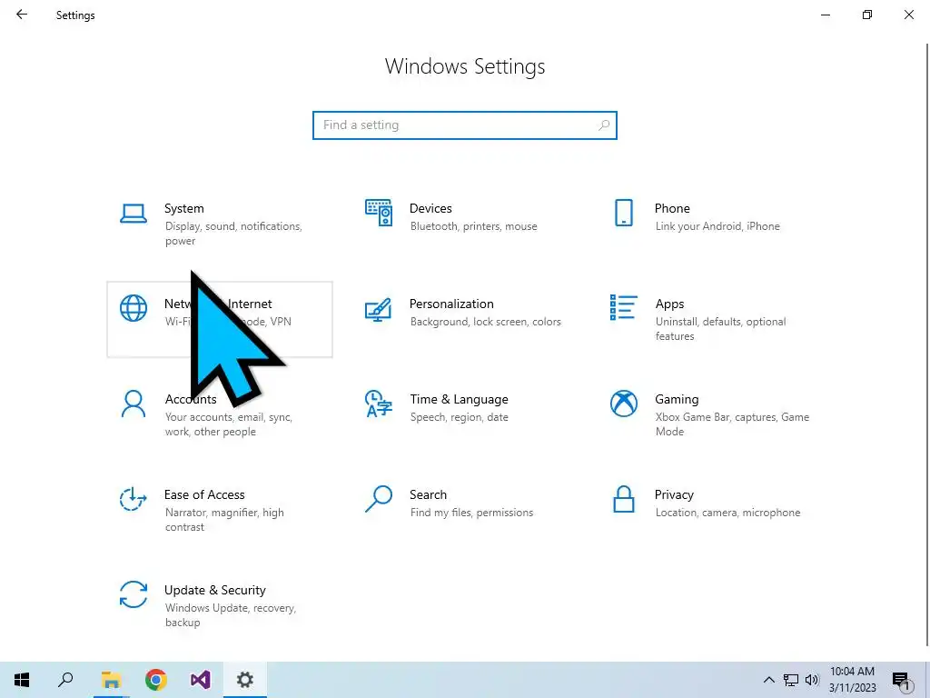Open the System settings title

point(183,208)
